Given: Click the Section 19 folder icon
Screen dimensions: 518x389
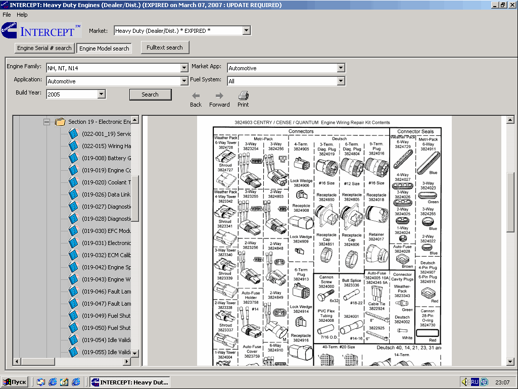Looking at the screenshot, I should [60, 122].
